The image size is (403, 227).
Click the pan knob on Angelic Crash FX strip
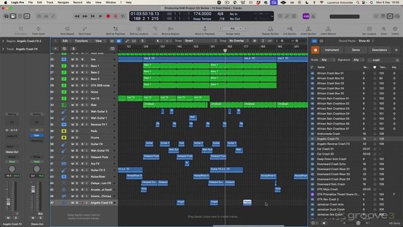12,169
